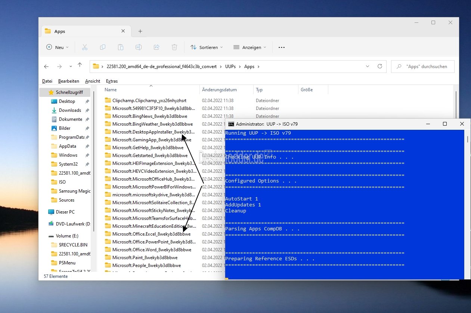Click UUPs in the breadcrumb path
This screenshot has height=313, width=471.
[230, 67]
